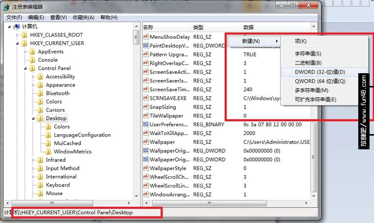Expand the AppEvents node
The height and width of the screenshot is (223, 374).
point(25,52)
